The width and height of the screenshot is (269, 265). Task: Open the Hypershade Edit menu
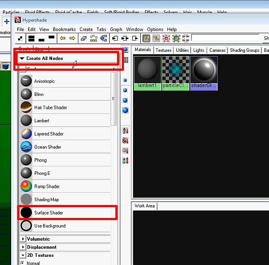pos(31,29)
